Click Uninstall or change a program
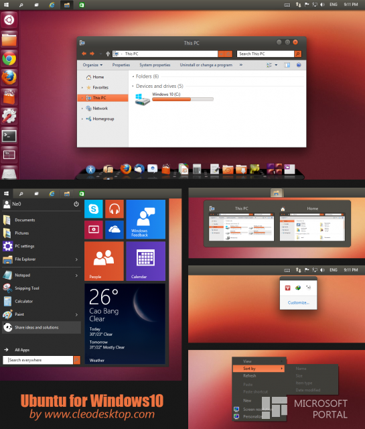Image resolution: width=365 pixels, height=429 pixels. coord(206,65)
